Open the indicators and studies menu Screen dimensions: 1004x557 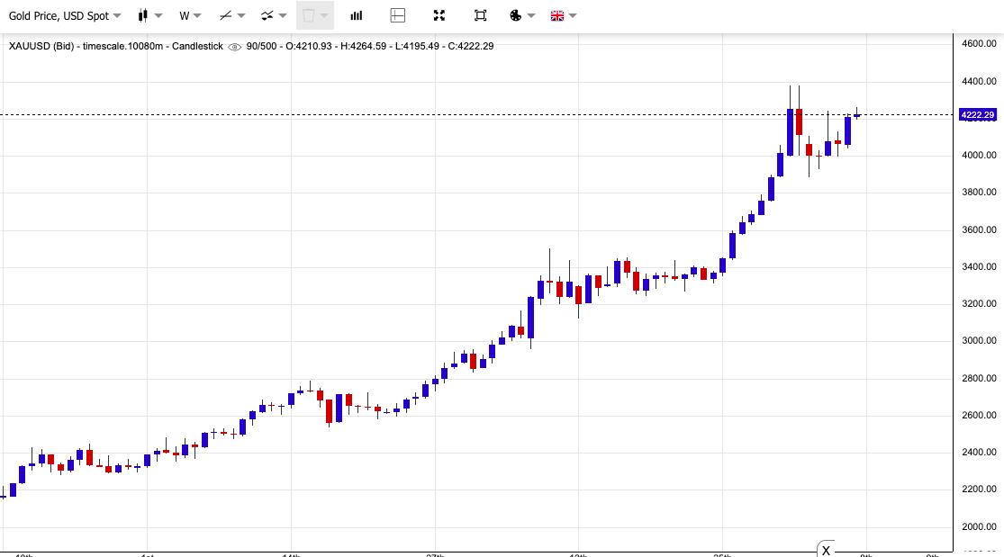(273, 15)
